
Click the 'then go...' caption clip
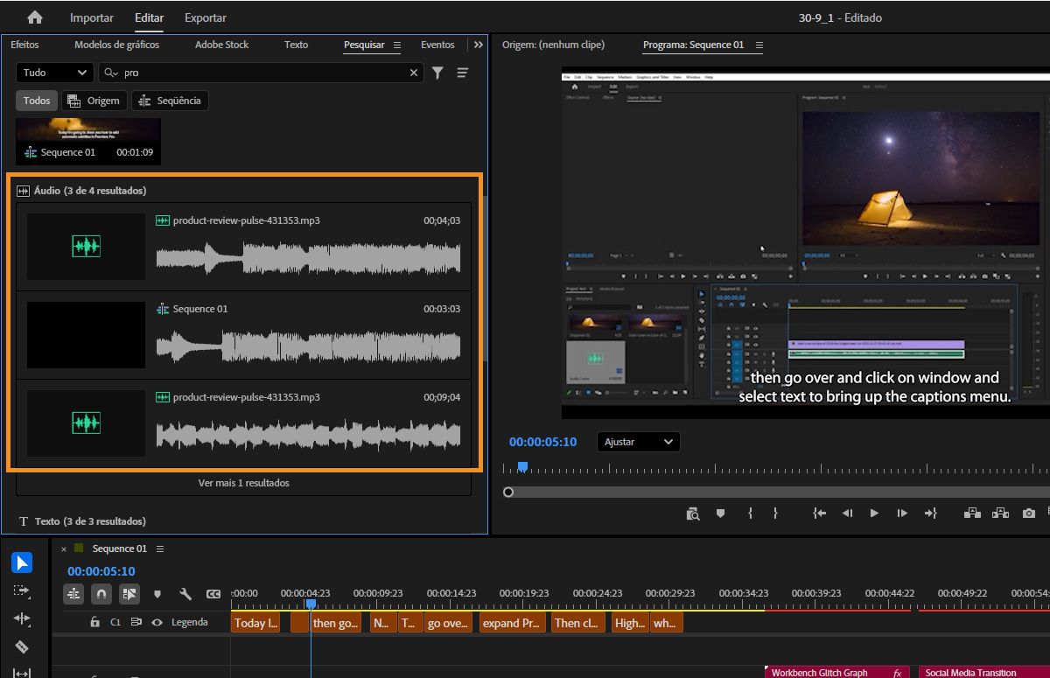pyautogui.click(x=336, y=623)
